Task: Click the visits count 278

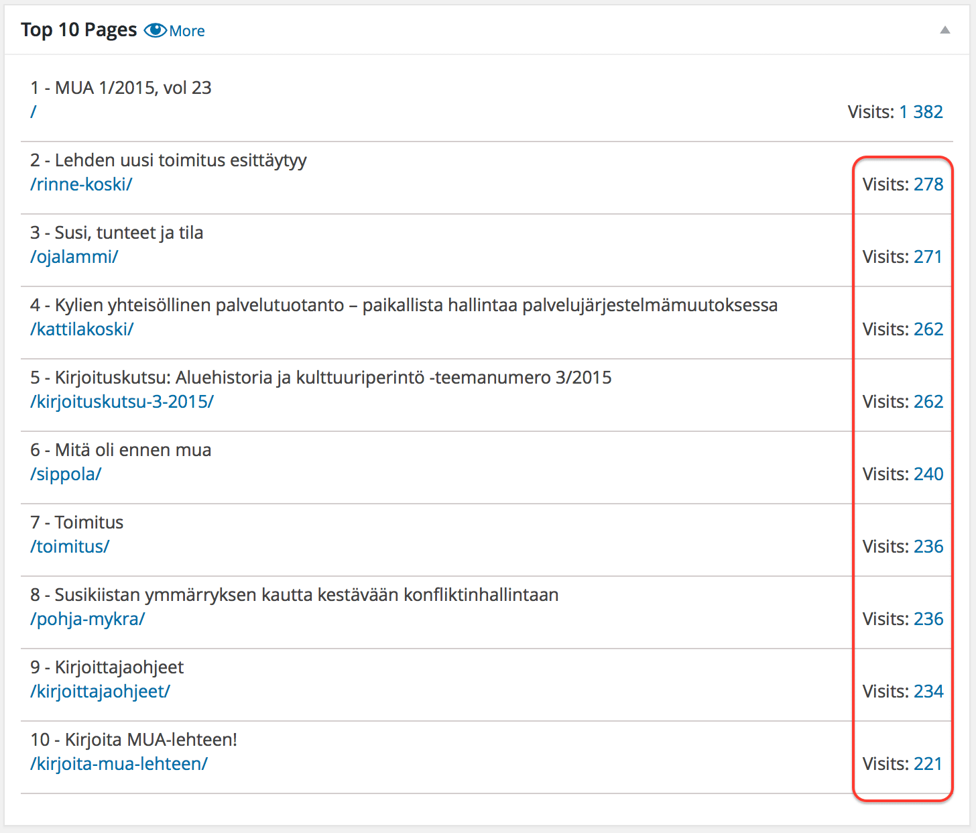Action: tap(928, 184)
